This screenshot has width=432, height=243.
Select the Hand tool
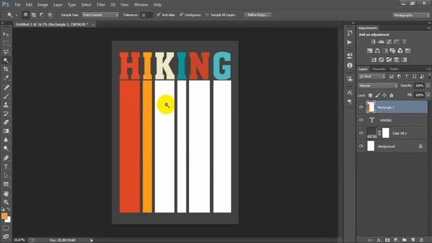point(6,194)
